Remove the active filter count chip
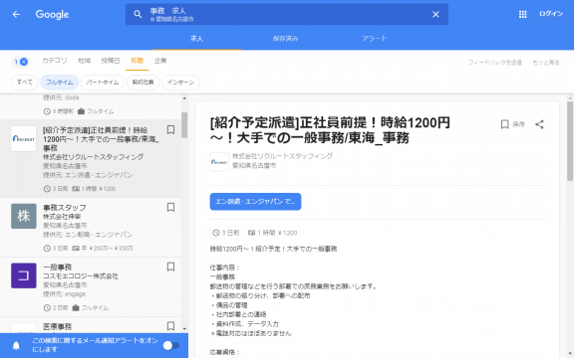The height and width of the screenshot is (358, 574). click(x=21, y=62)
